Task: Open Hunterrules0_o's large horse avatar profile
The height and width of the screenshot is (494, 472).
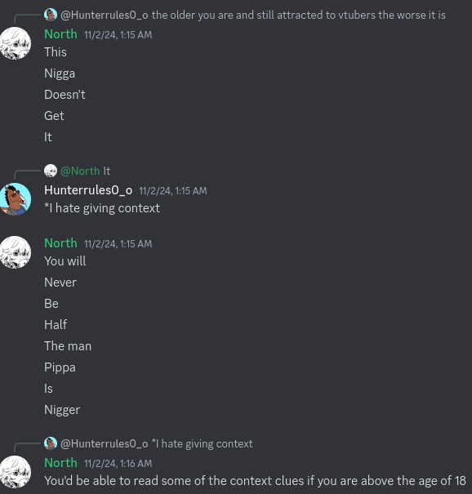Action: [x=16, y=199]
